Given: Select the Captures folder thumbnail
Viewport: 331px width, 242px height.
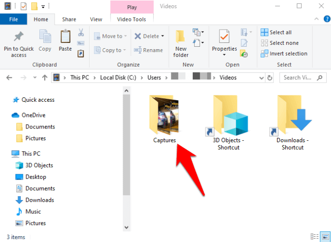Looking at the screenshot, I should (x=165, y=115).
